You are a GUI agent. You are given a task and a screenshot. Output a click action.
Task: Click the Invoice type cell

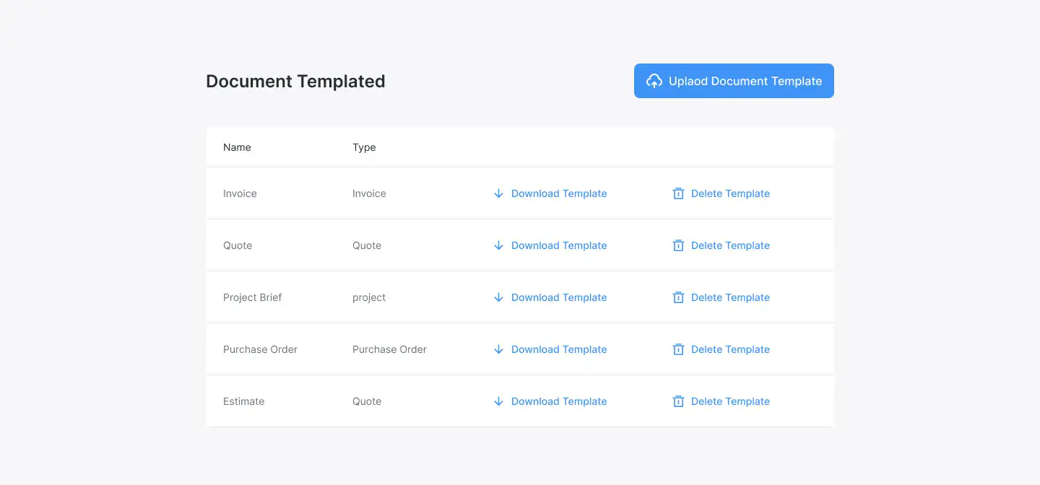(369, 193)
